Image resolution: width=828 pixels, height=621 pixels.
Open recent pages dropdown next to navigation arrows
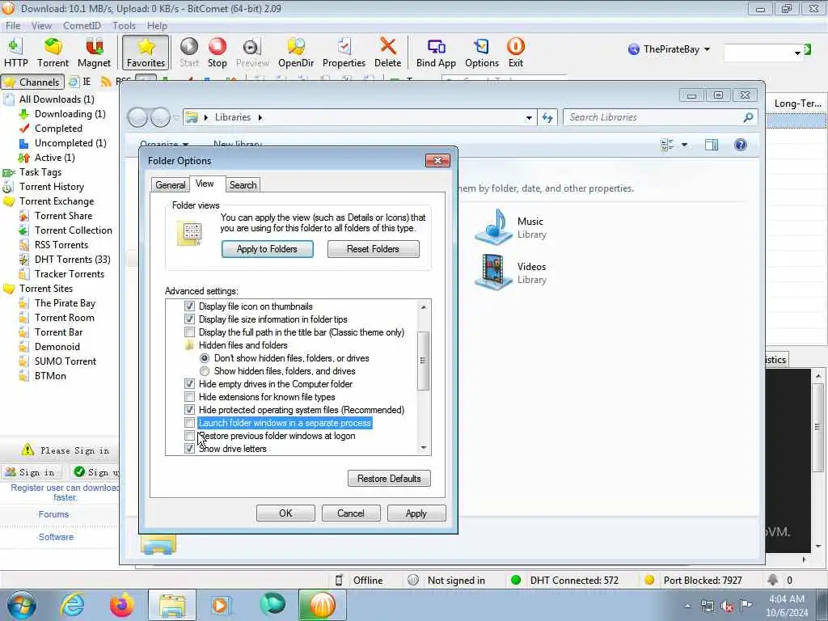(x=175, y=117)
